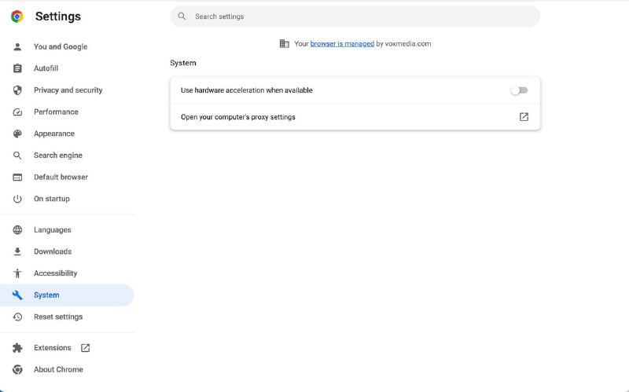
Task: Click the Search settings input field
Action: pos(355,16)
